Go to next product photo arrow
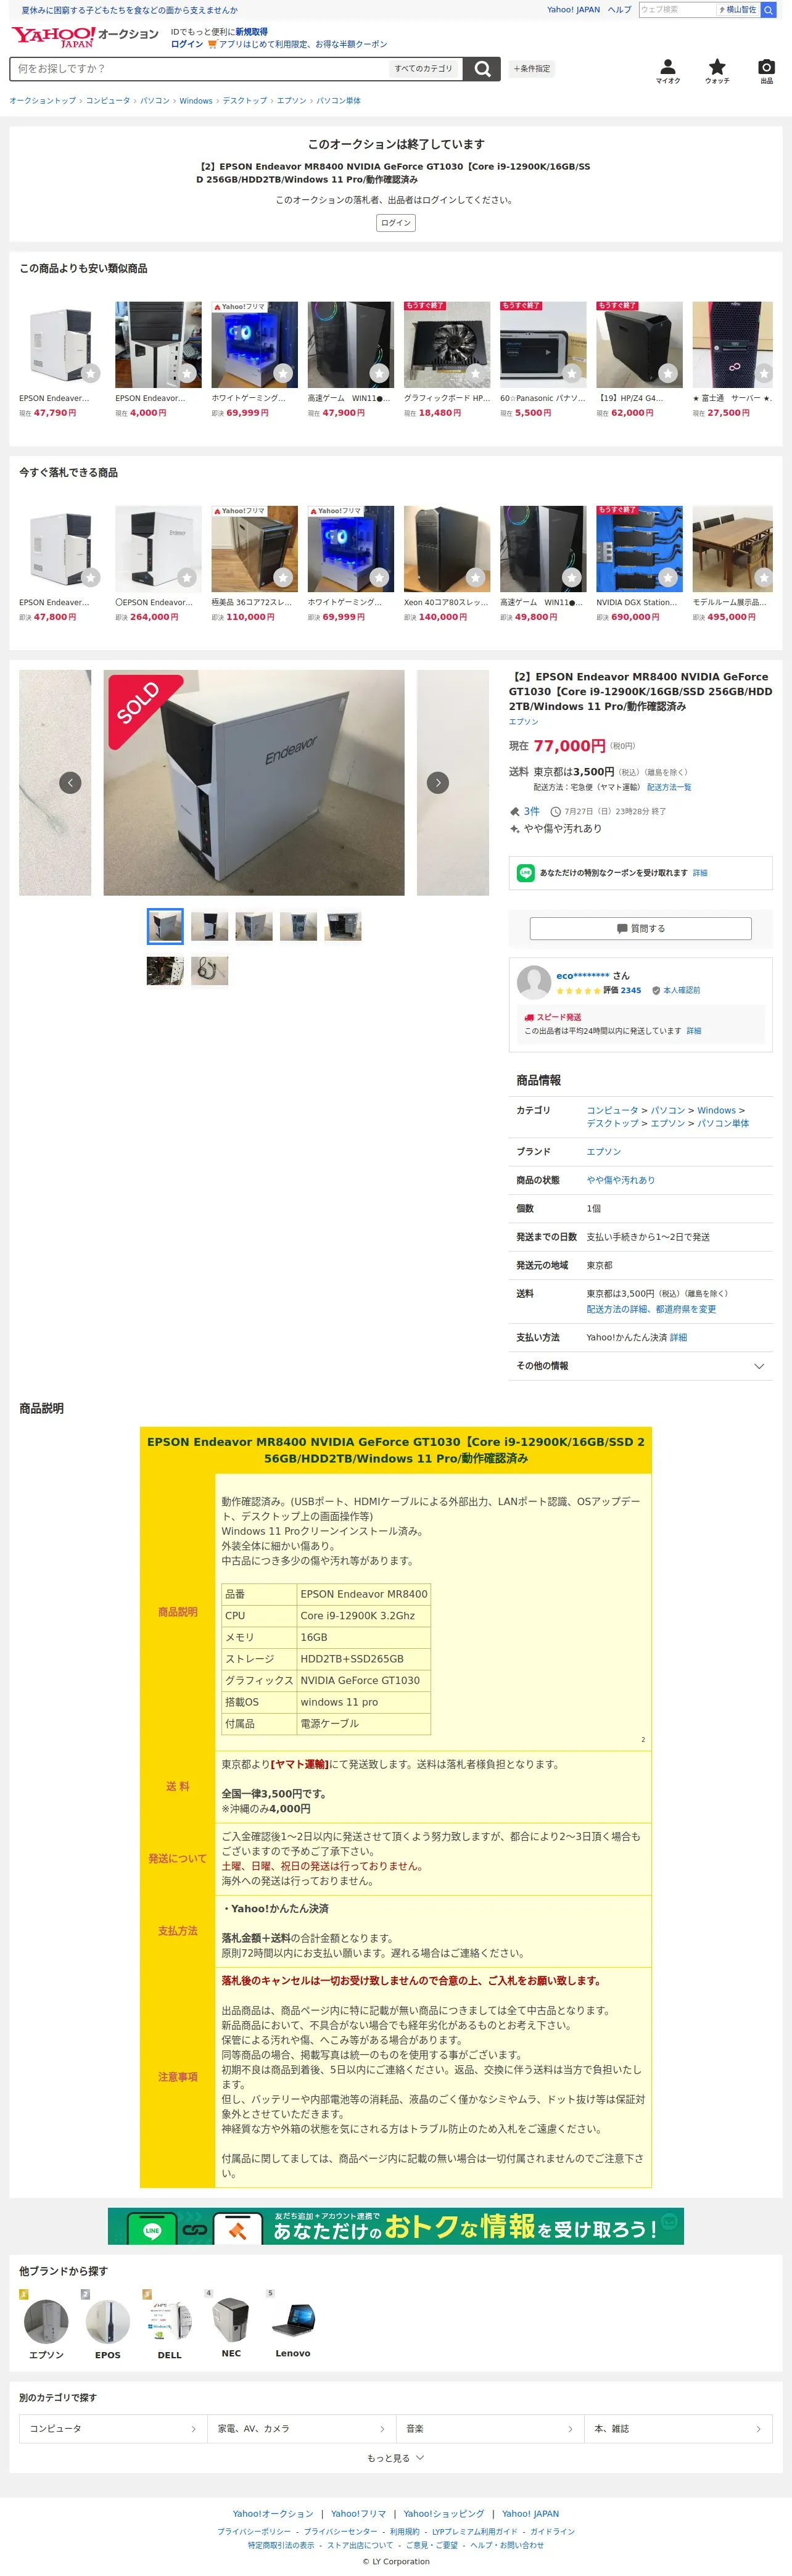This screenshot has height=2576, width=792. [438, 782]
